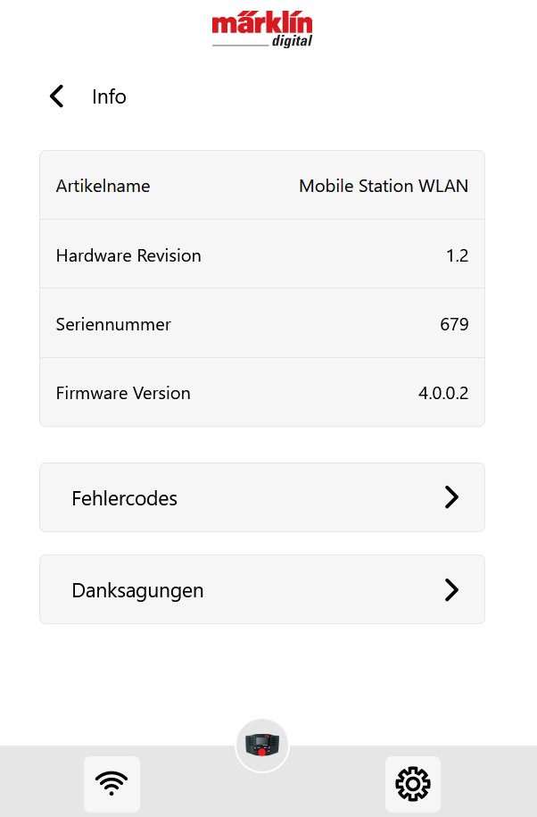537x817 pixels.
Task: Expand Fehlercodes with its right chevron
Action: tap(451, 497)
